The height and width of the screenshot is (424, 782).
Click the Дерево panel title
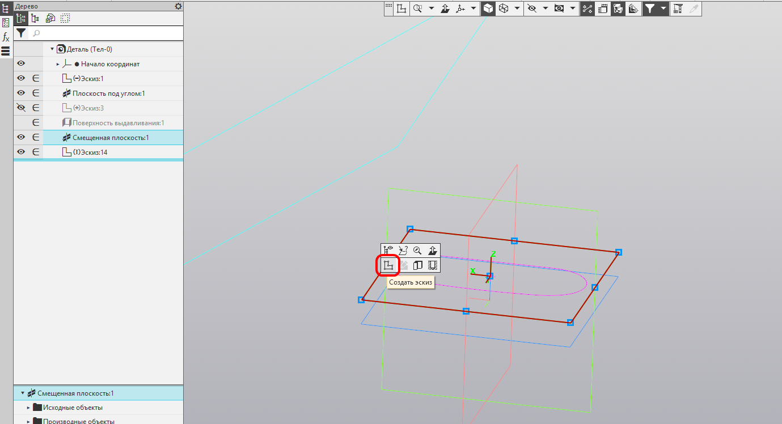pos(27,6)
